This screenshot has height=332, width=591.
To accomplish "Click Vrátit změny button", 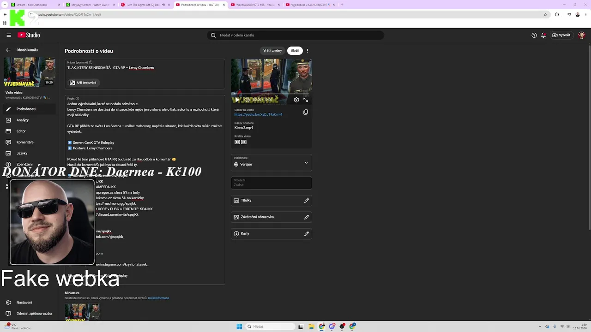I will point(272,51).
